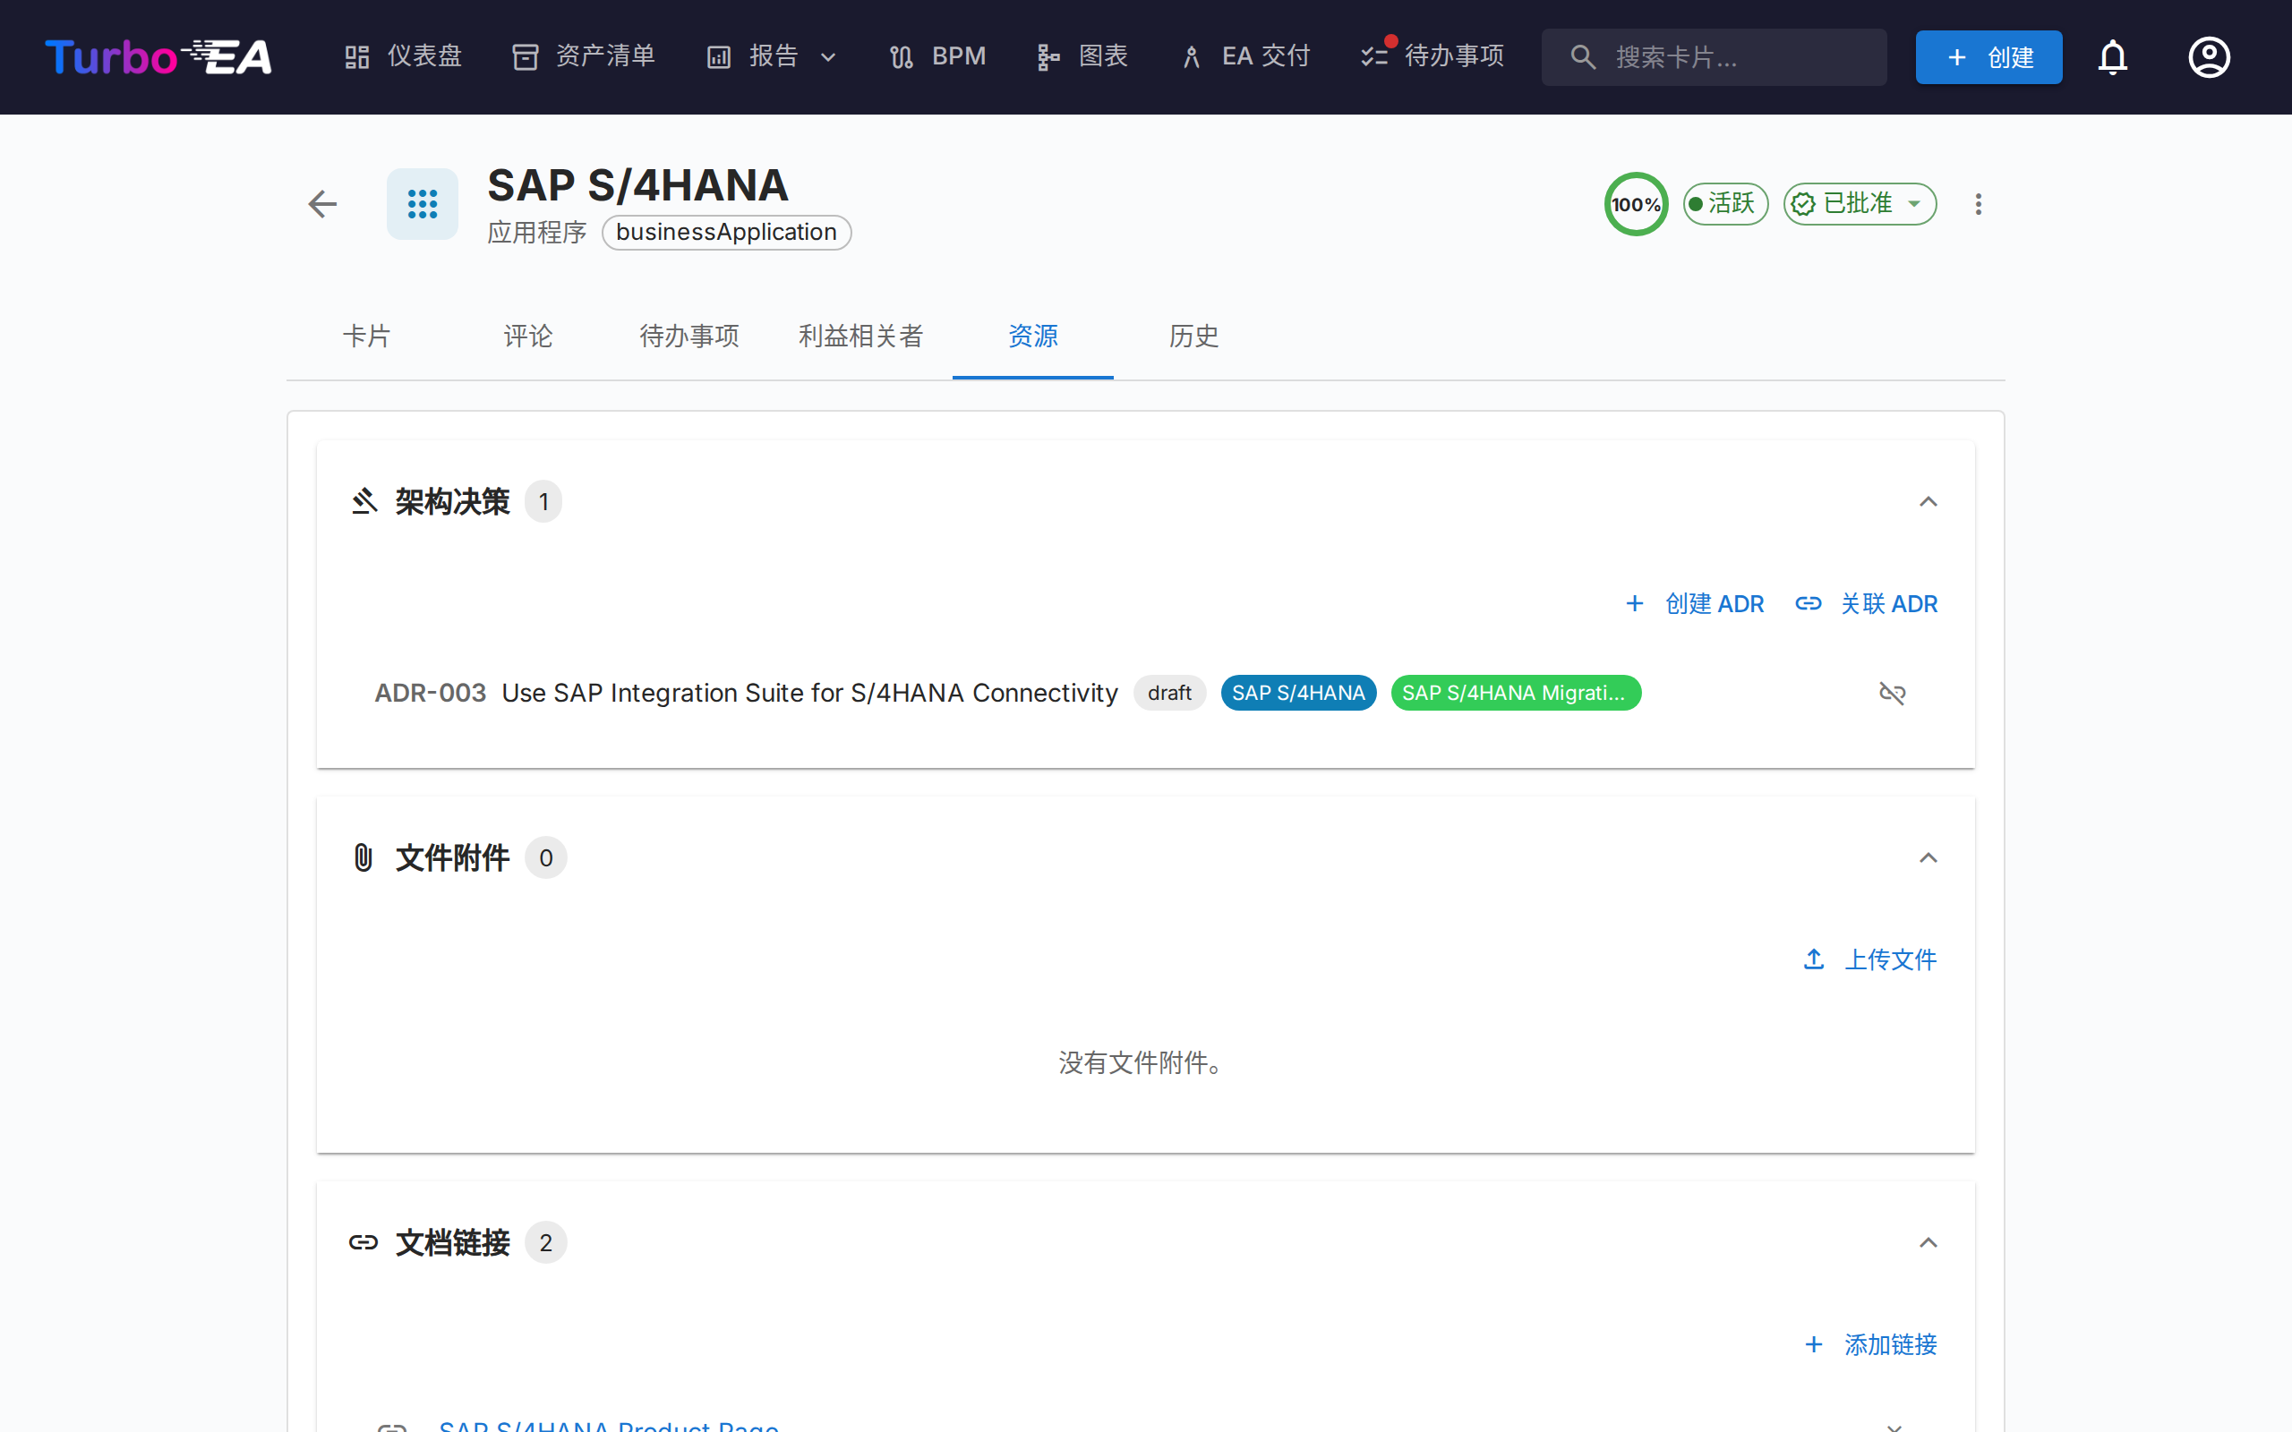This screenshot has height=1432, width=2292.
Task: Open the 已批准 approval status dropdown
Action: coord(1860,204)
